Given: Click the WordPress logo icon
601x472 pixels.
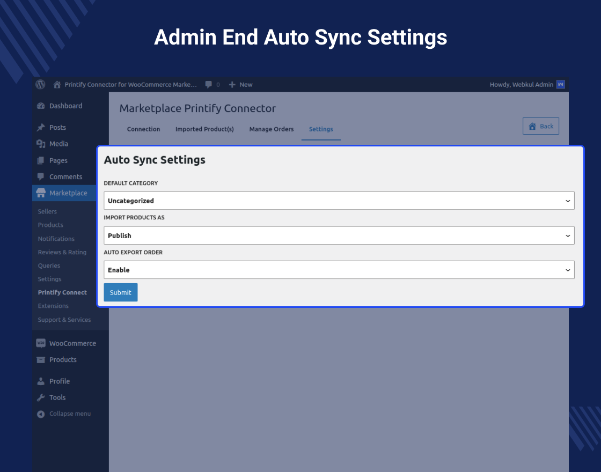Looking at the screenshot, I should pos(40,84).
